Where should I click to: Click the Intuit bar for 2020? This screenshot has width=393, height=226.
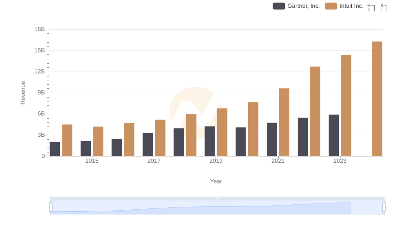[x=253, y=129]
